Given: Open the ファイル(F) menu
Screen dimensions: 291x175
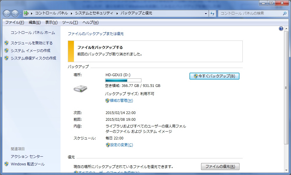Looking at the screenshot, I should pos(15,22).
